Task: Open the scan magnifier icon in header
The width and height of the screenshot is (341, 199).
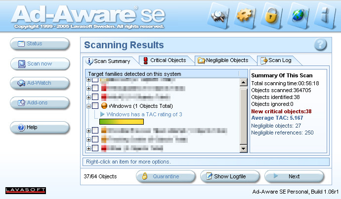Action: coord(218,16)
